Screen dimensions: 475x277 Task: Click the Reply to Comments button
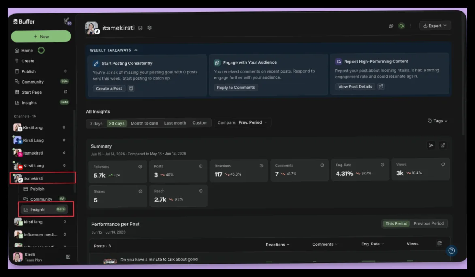point(236,87)
